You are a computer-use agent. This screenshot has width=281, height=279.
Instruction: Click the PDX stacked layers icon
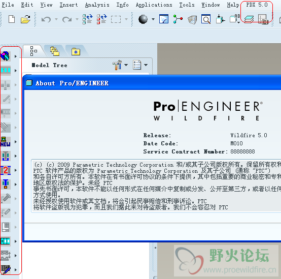point(249,19)
